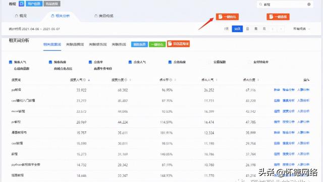Image resolution: width=323 pixels, height=182 pixels.
Task: Click the info icon beside the 搜索热度 column header
Action: click(126, 80)
